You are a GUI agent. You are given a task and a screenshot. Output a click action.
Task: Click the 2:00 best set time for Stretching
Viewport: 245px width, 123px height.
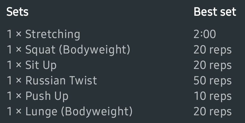[205, 34]
